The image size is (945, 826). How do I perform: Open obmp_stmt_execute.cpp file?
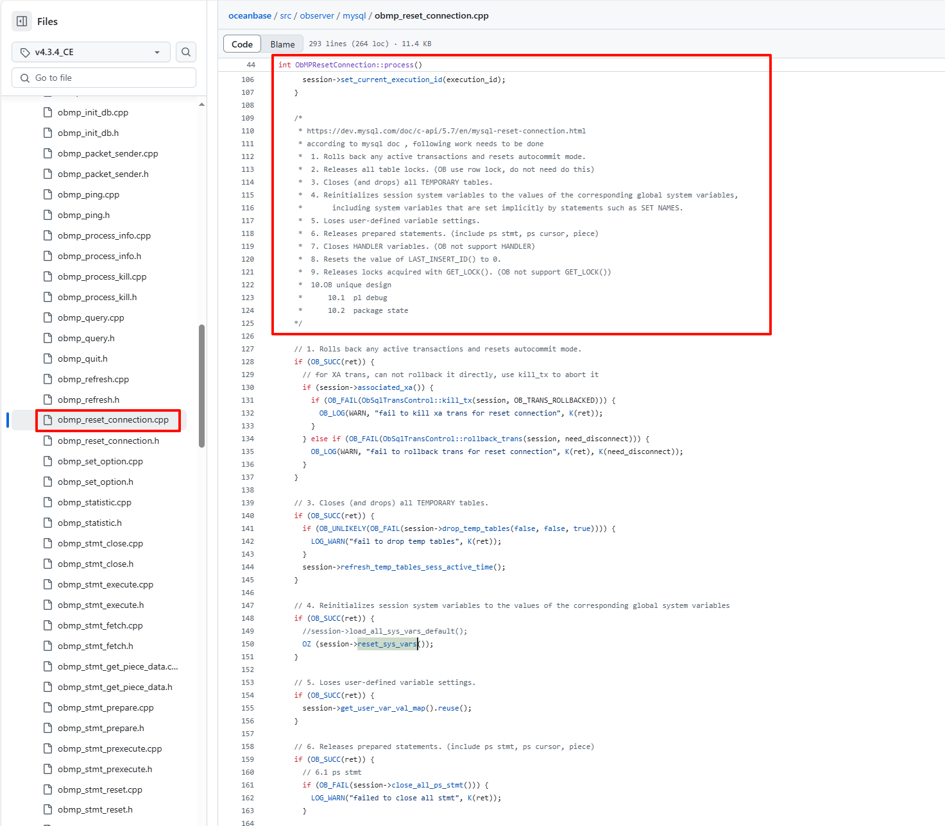[105, 584]
